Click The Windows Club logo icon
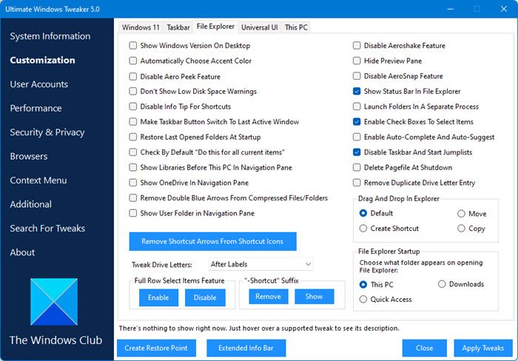 53,301
